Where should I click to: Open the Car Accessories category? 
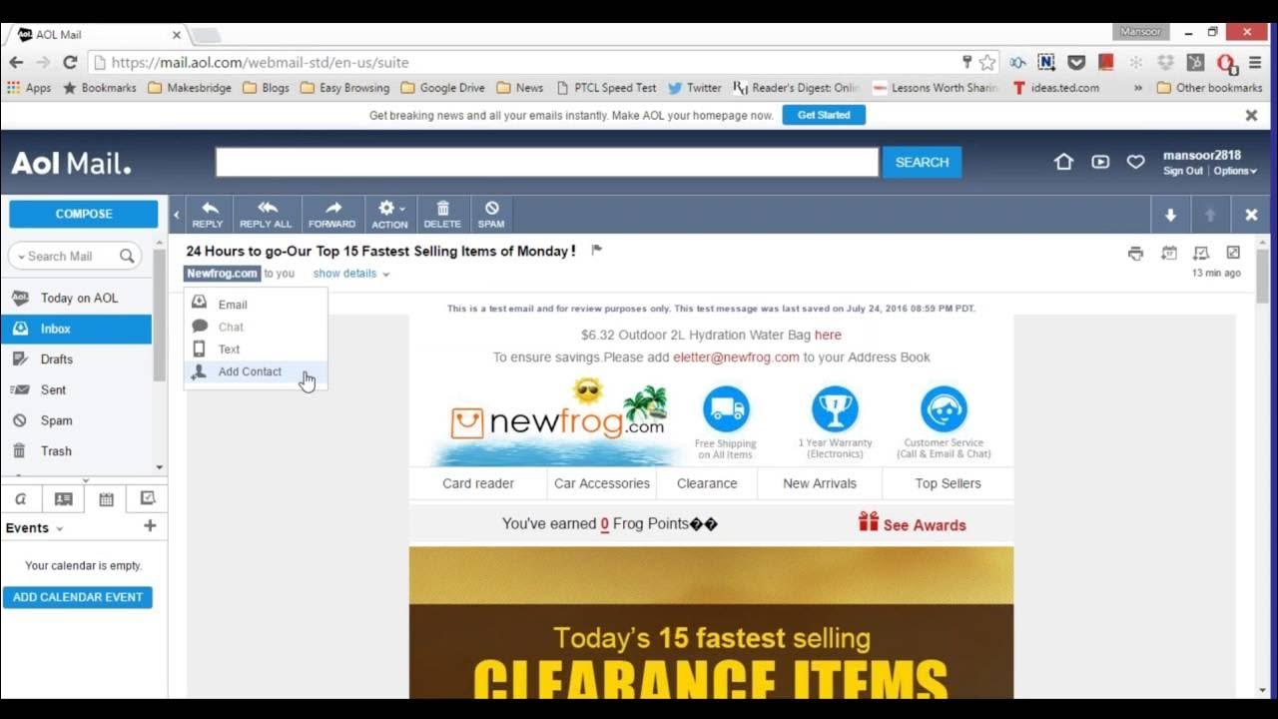pyautogui.click(x=602, y=483)
